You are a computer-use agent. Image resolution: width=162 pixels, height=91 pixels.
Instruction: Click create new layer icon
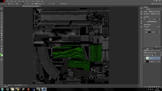(x=157, y=87)
